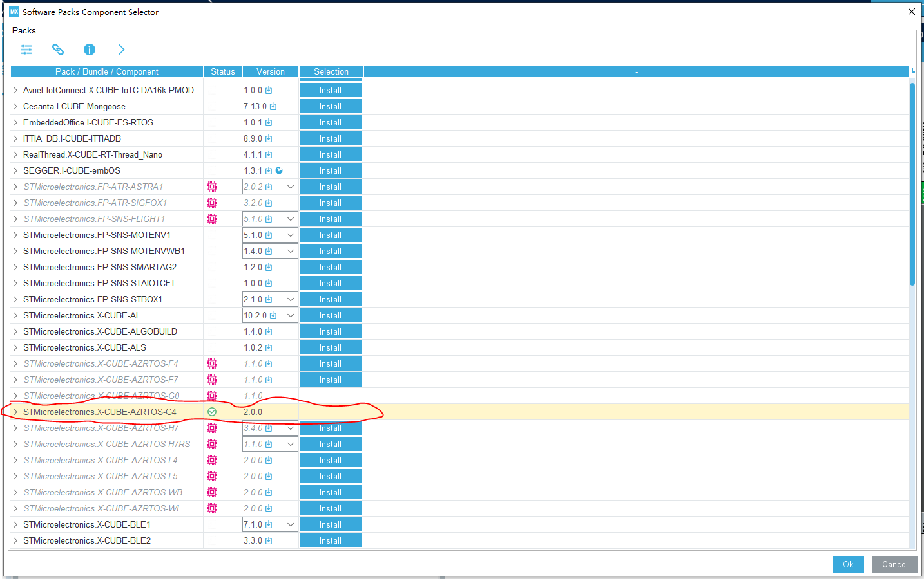Click download icon next to RealThread version 4.1.1
The height and width of the screenshot is (579, 924).
[269, 155]
